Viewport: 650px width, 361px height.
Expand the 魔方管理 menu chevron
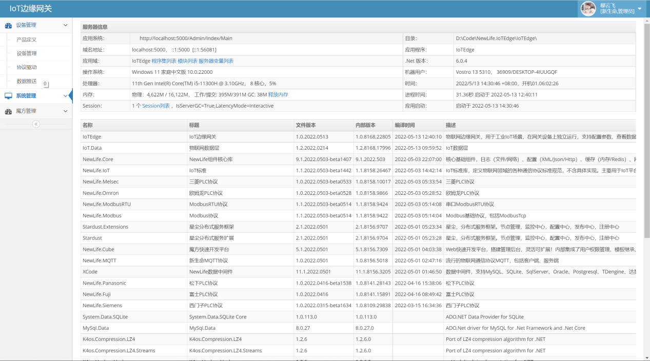65,111
